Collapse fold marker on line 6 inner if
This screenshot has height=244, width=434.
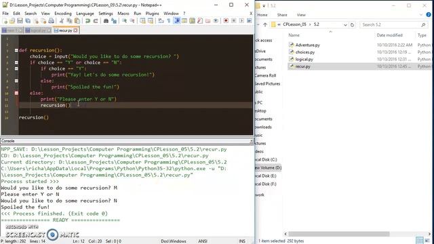pyautogui.click(x=16, y=68)
